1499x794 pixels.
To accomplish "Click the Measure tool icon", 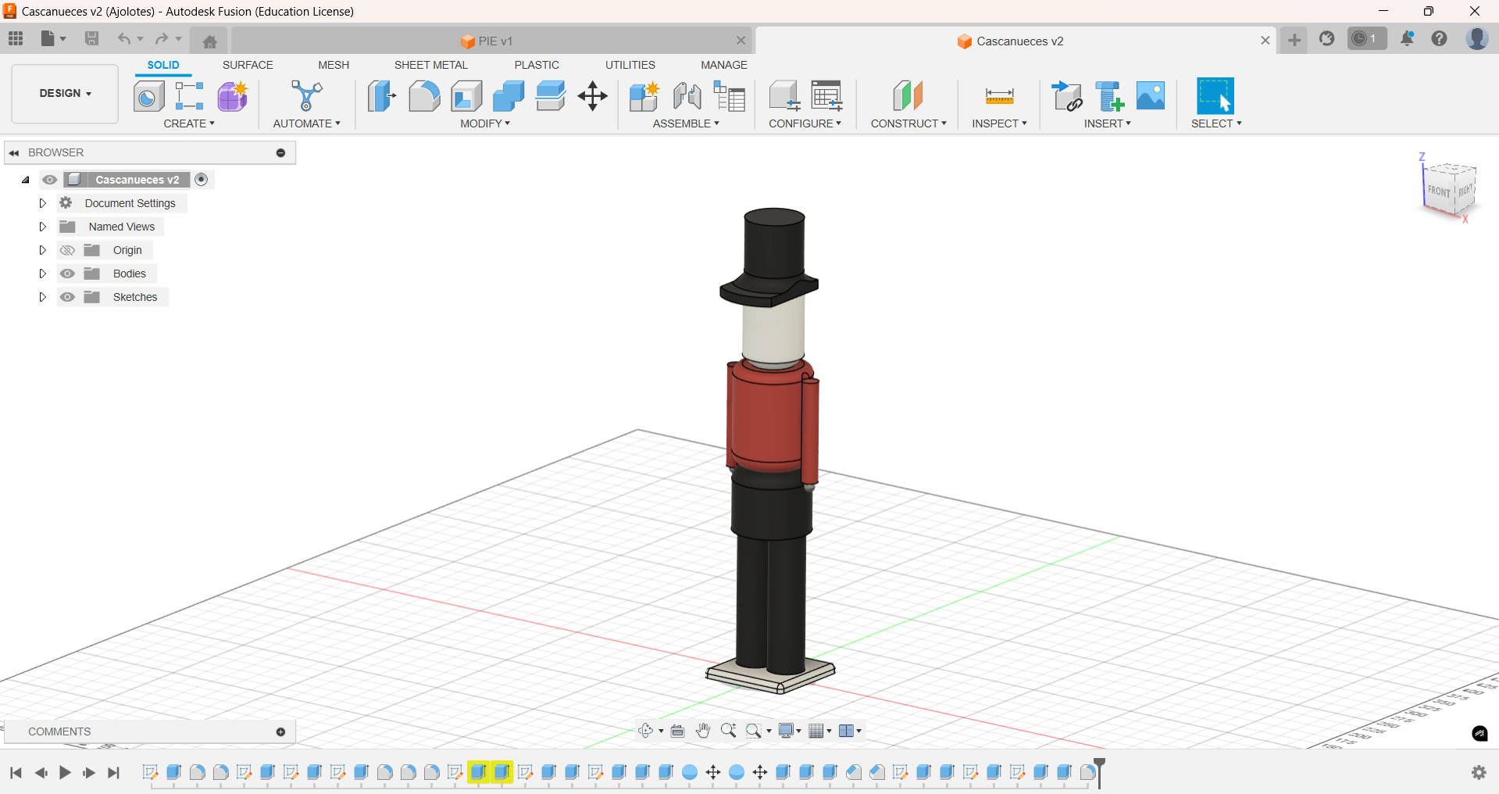I will pyautogui.click(x=999, y=97).
